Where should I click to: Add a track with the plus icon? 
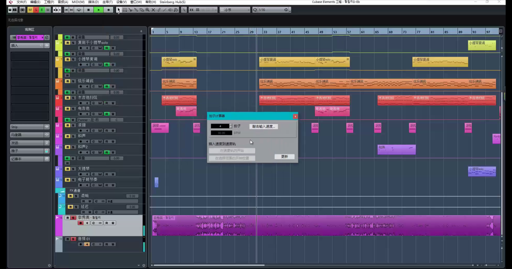click(x=141, y=31)
